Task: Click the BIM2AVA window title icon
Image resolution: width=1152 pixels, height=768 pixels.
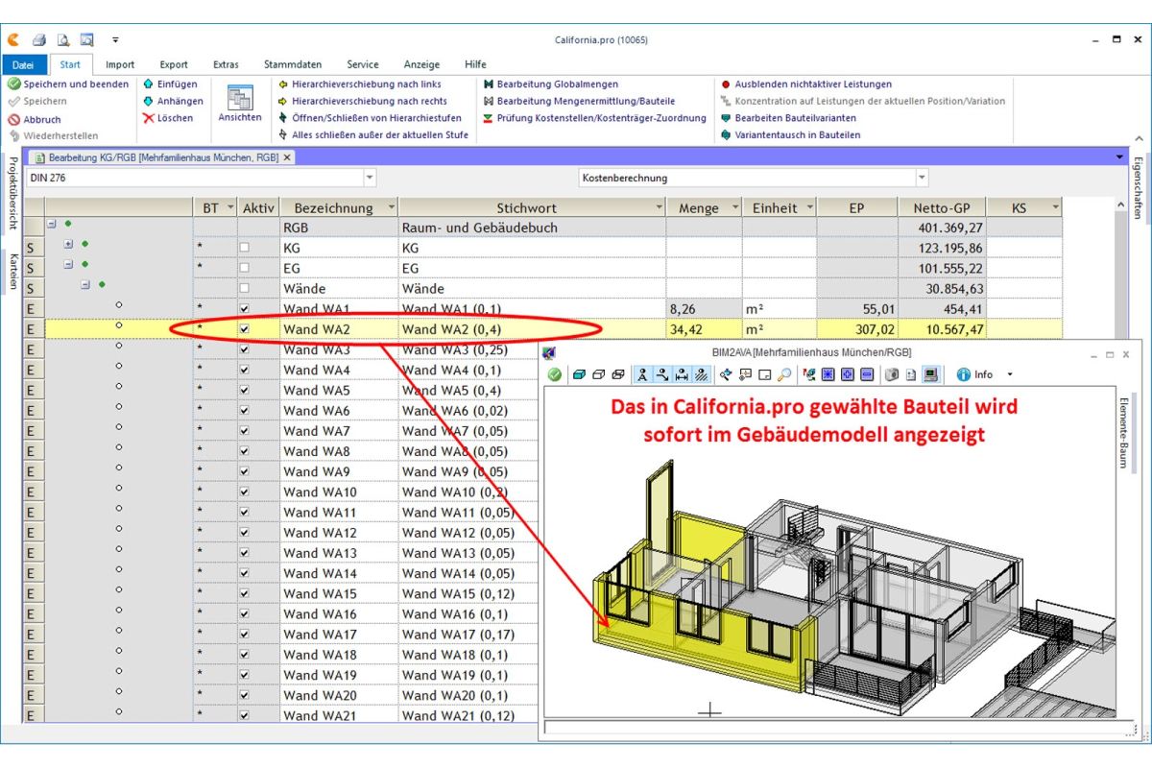Action: click(548, 352)
